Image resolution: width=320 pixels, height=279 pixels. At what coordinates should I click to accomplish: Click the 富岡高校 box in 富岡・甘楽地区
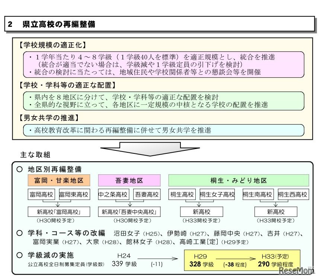point(41,194)
